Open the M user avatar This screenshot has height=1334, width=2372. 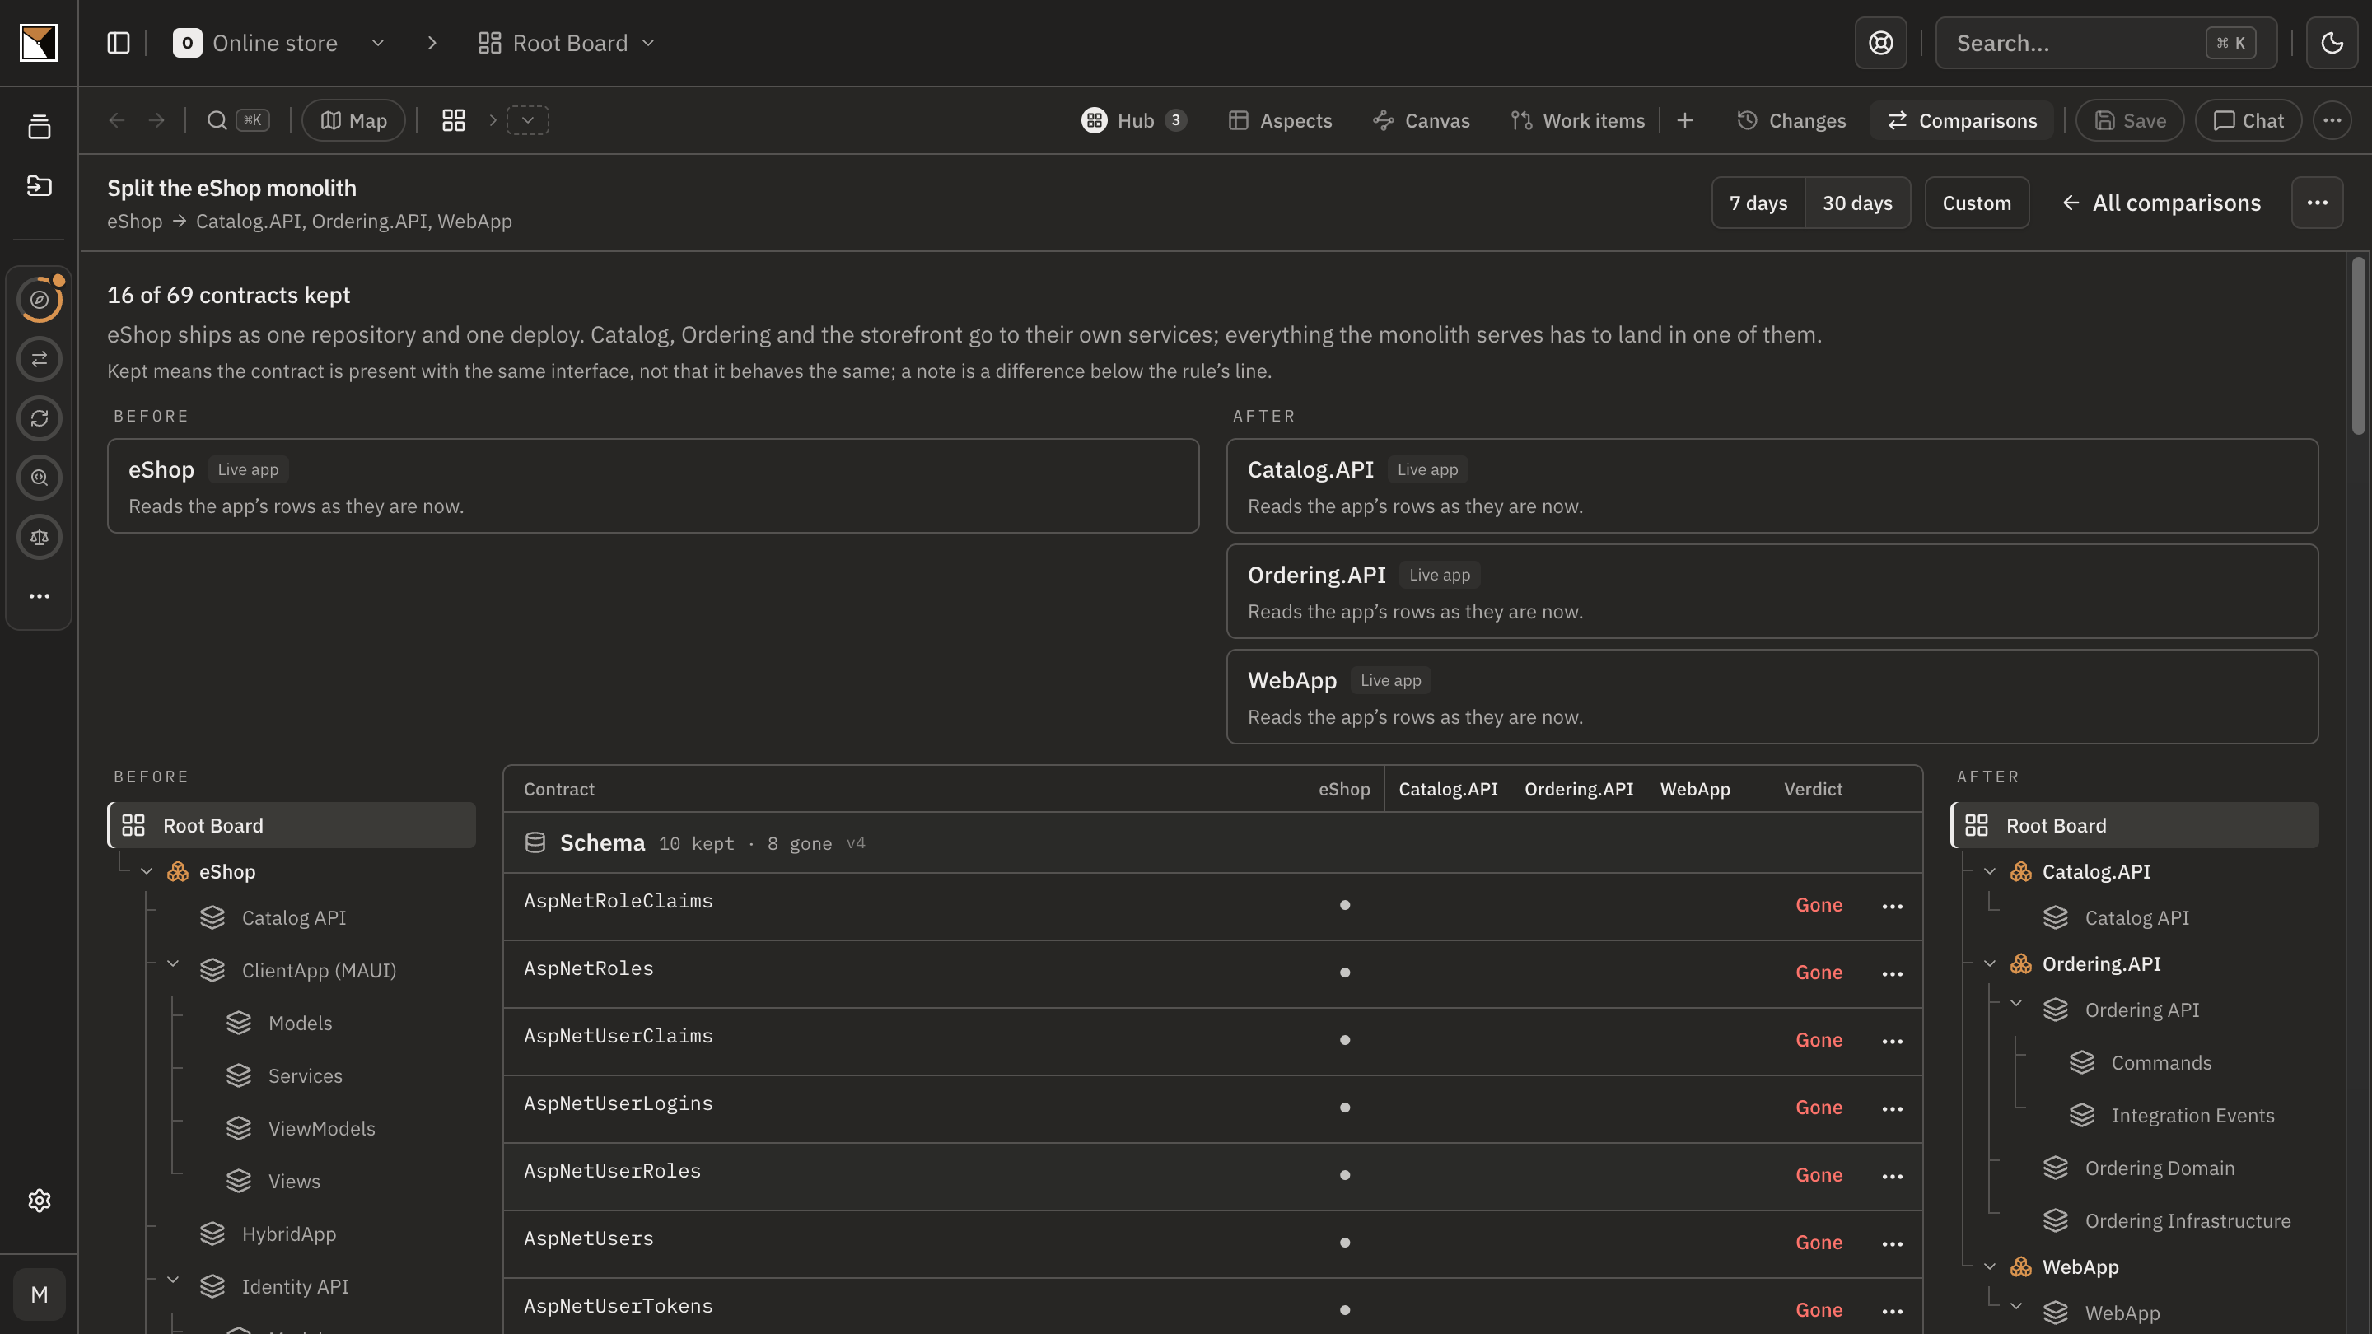click(39, 1294)
